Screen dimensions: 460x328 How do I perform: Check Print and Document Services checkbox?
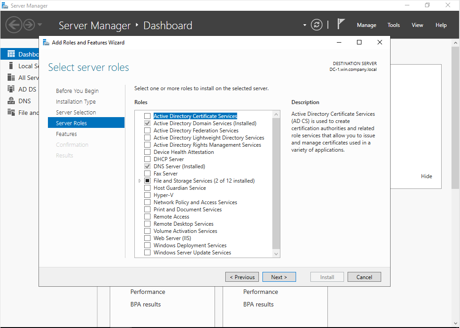click(147, 209)
